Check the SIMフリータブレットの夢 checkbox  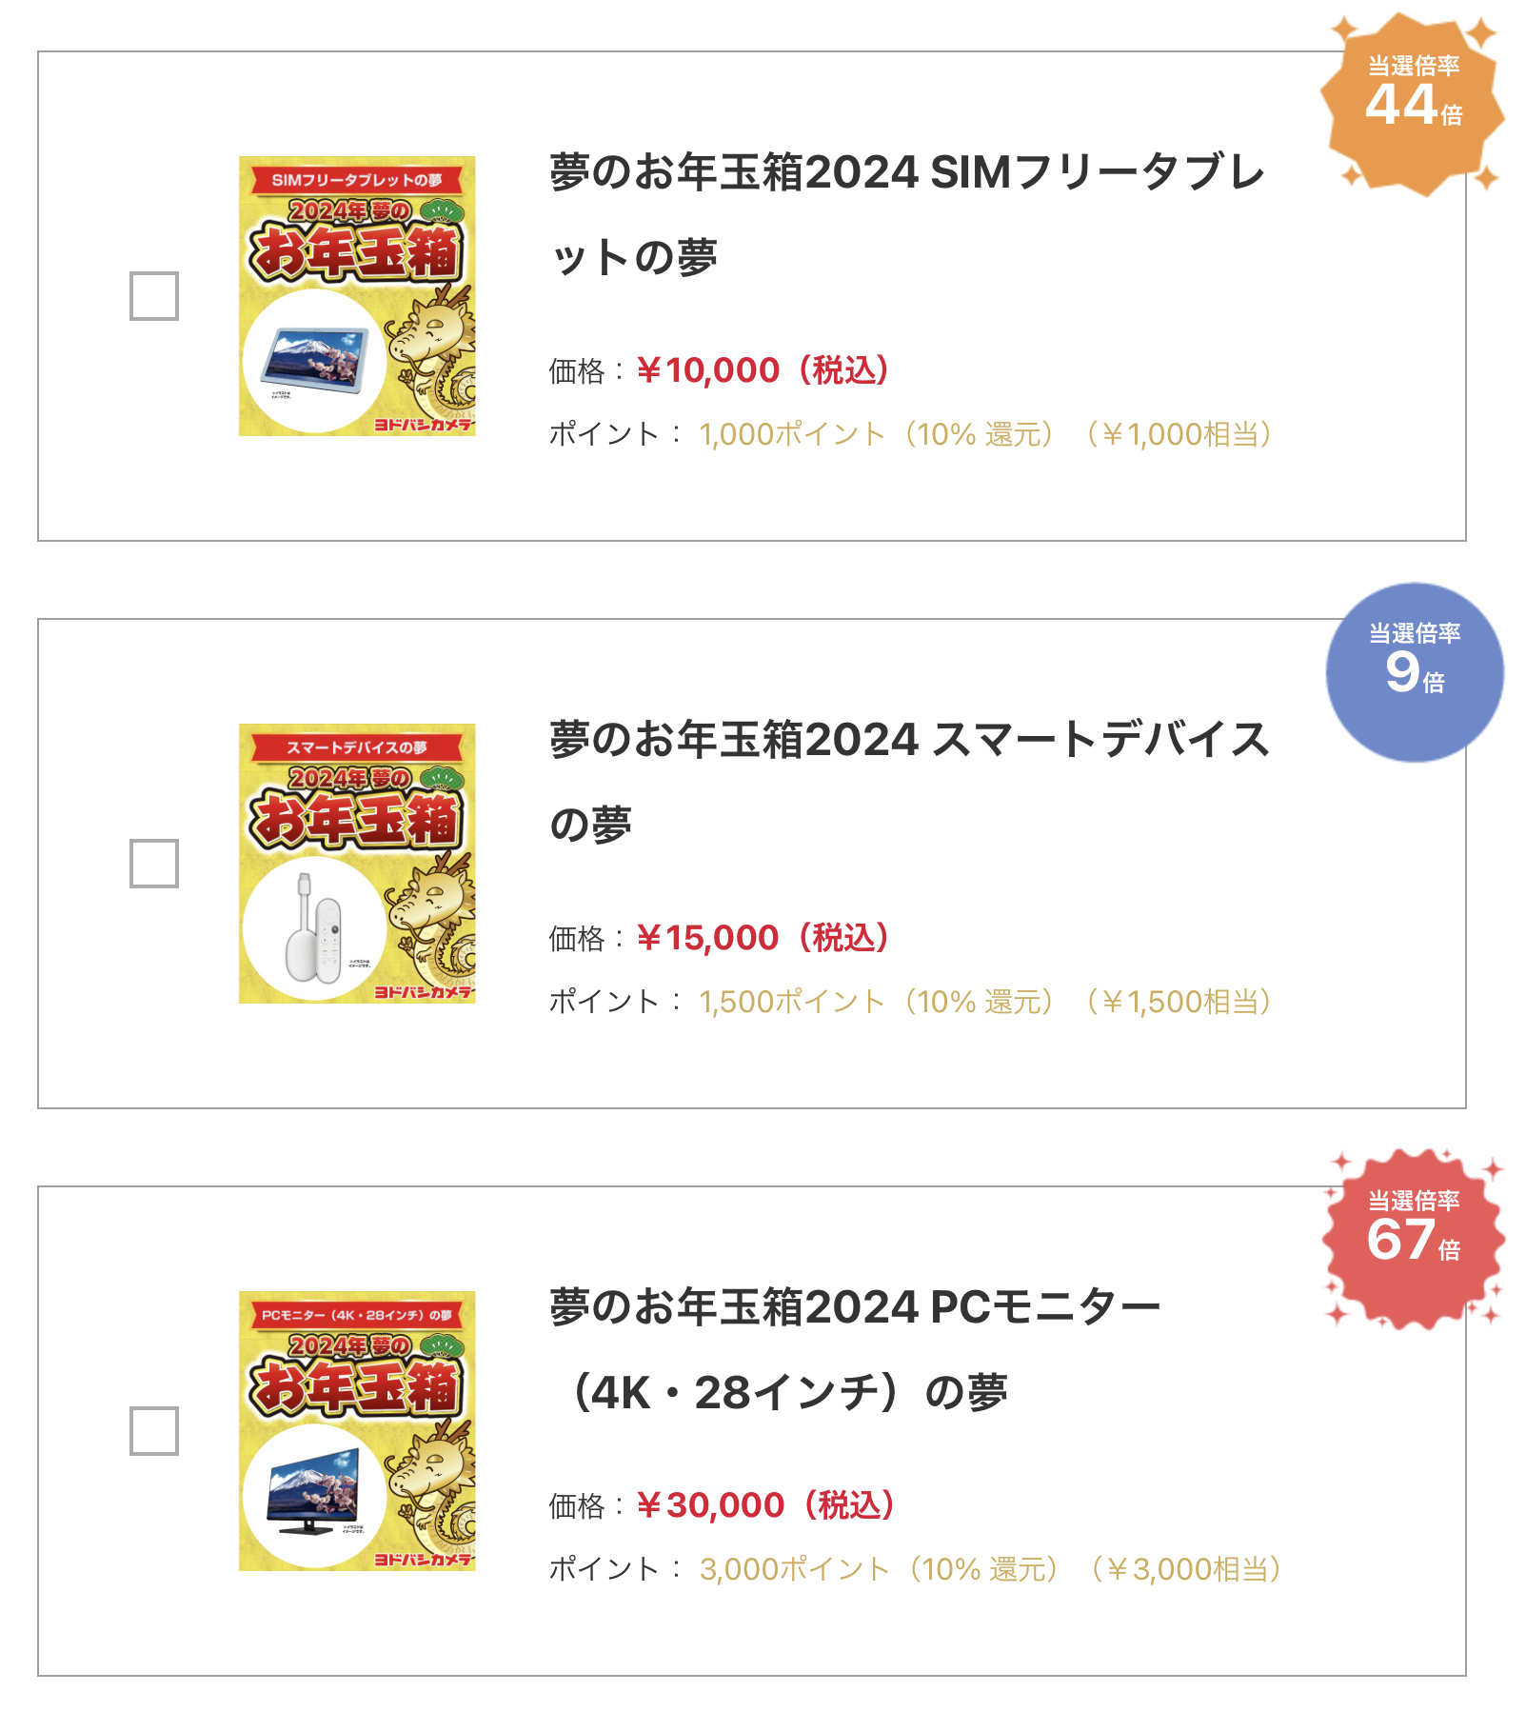click(x=154, y=296)
